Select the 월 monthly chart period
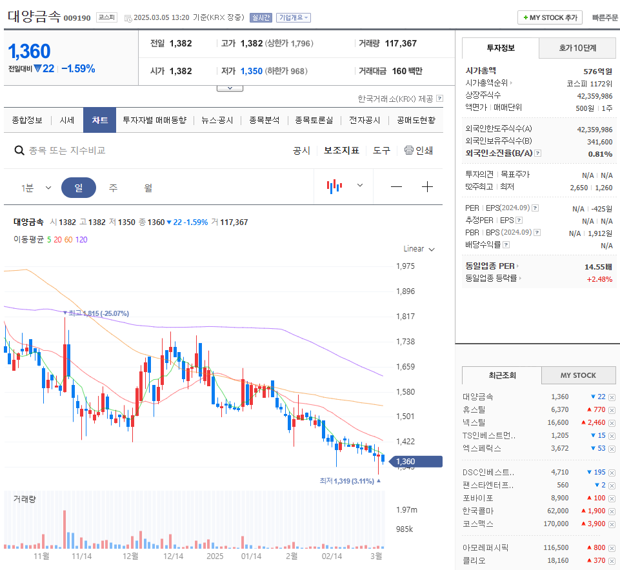 [x=148, y=188]
